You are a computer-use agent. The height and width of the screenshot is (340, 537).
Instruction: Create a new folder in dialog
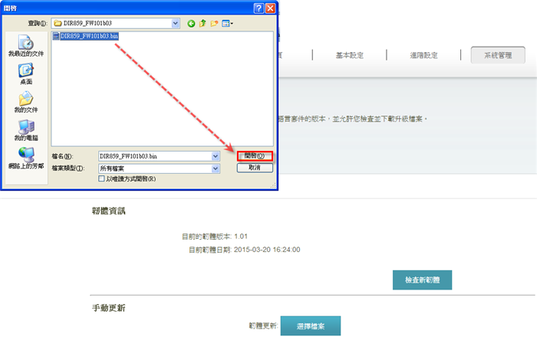tap(214, 23)
